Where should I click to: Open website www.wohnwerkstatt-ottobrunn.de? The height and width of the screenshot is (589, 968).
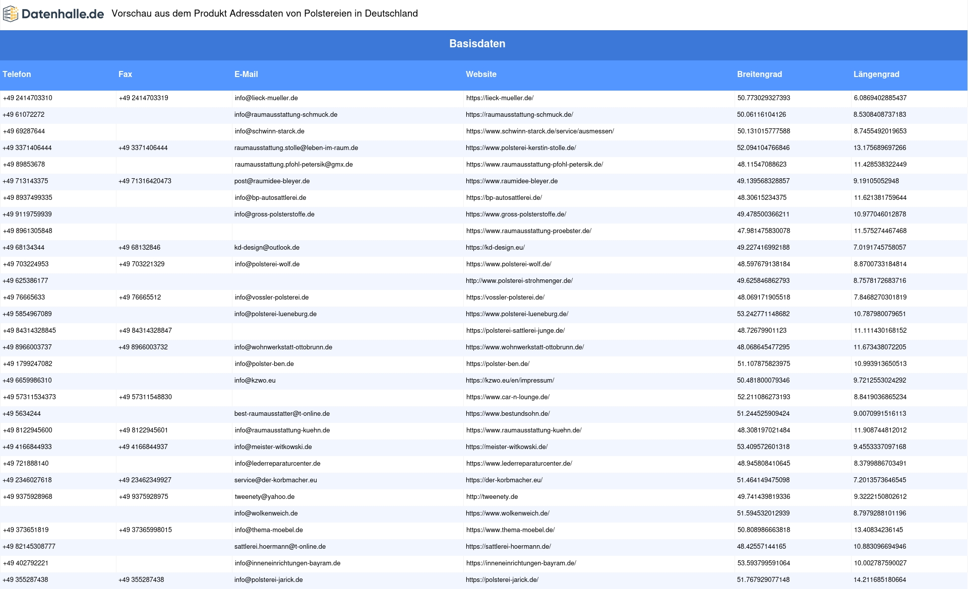coord(525,347)
